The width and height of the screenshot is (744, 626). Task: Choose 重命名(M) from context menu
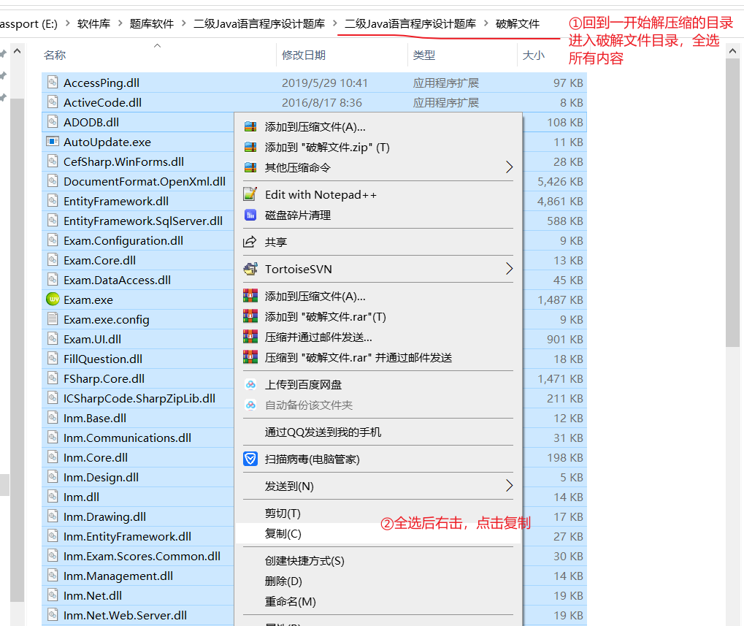point(378,601)
